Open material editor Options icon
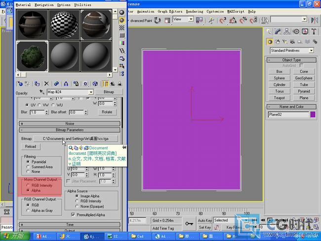The width and height of the screenshot is (321, 241). click(122, 58)
